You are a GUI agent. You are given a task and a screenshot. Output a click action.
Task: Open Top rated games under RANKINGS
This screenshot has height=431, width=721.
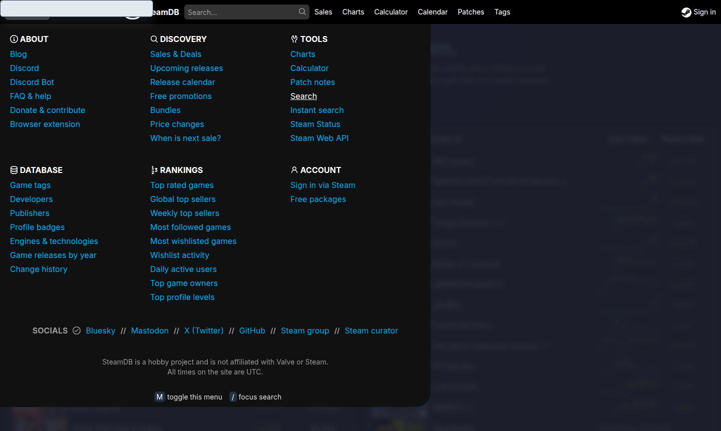[x=182, y=185]
